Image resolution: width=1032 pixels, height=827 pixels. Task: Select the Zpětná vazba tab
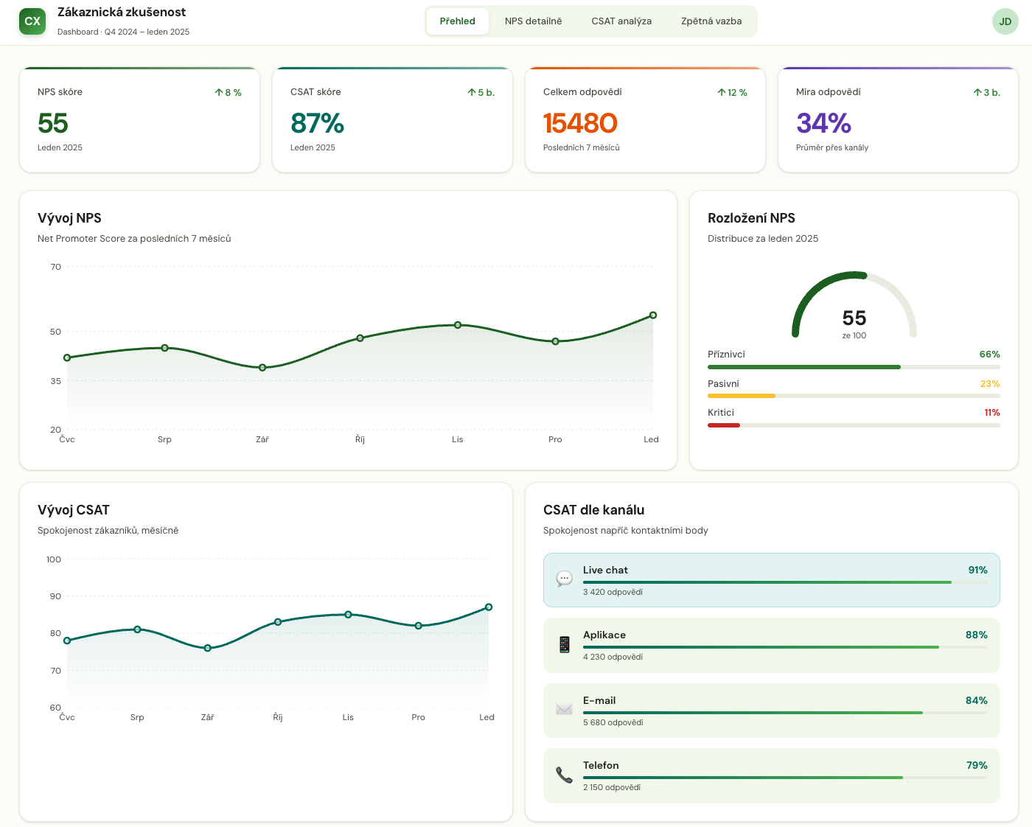click(711, 21)
